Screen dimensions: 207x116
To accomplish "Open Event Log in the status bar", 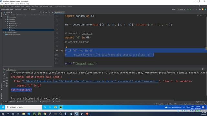I will 200,102.
